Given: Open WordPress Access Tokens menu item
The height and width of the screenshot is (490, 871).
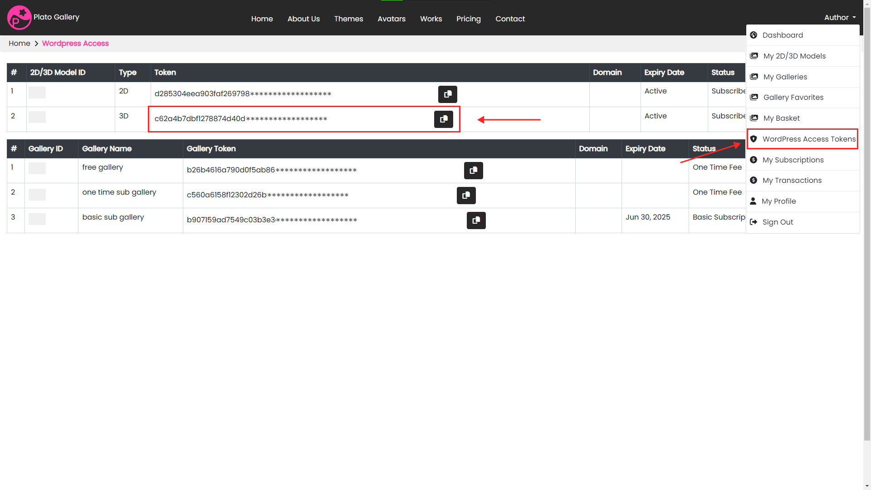Looking at the screenshot, I should click(x=808, y=139).
